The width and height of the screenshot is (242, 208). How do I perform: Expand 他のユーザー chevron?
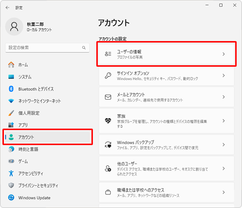tap(224, 168)
